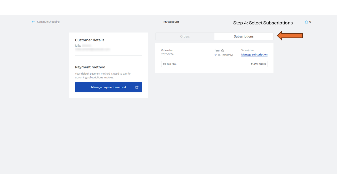
Task: Open the shopping bag cart icon
Action: [x=306, y=22]
